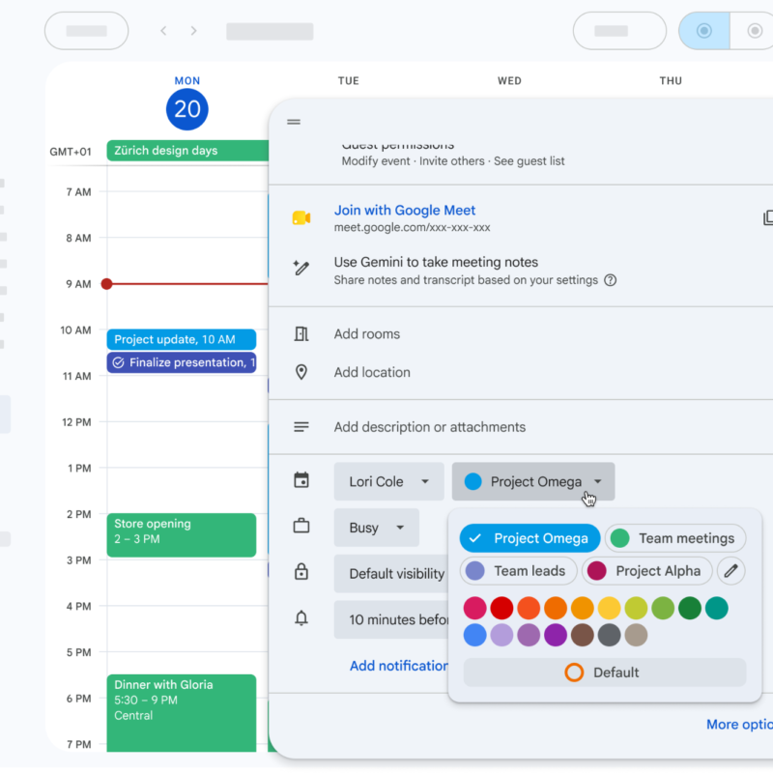Click the description lines icon
The image size is (773, 773).
pyautogui.click(x=301, y=427)
